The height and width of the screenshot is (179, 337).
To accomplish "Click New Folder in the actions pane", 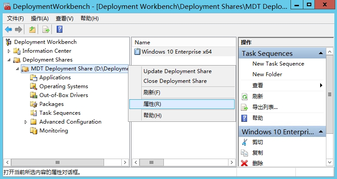I will [267, 74].
